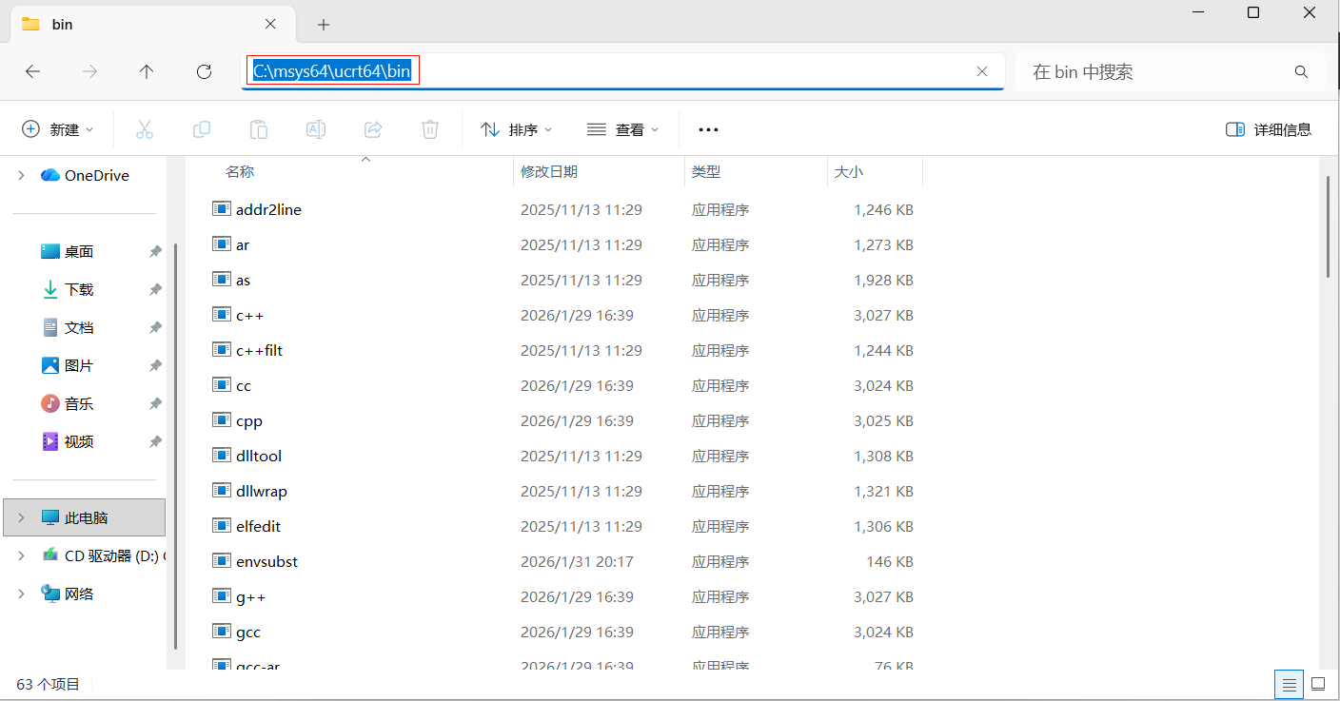Clear the address bar with the X
This screenshot has height=701, width=1340.
tap(981, 70)
